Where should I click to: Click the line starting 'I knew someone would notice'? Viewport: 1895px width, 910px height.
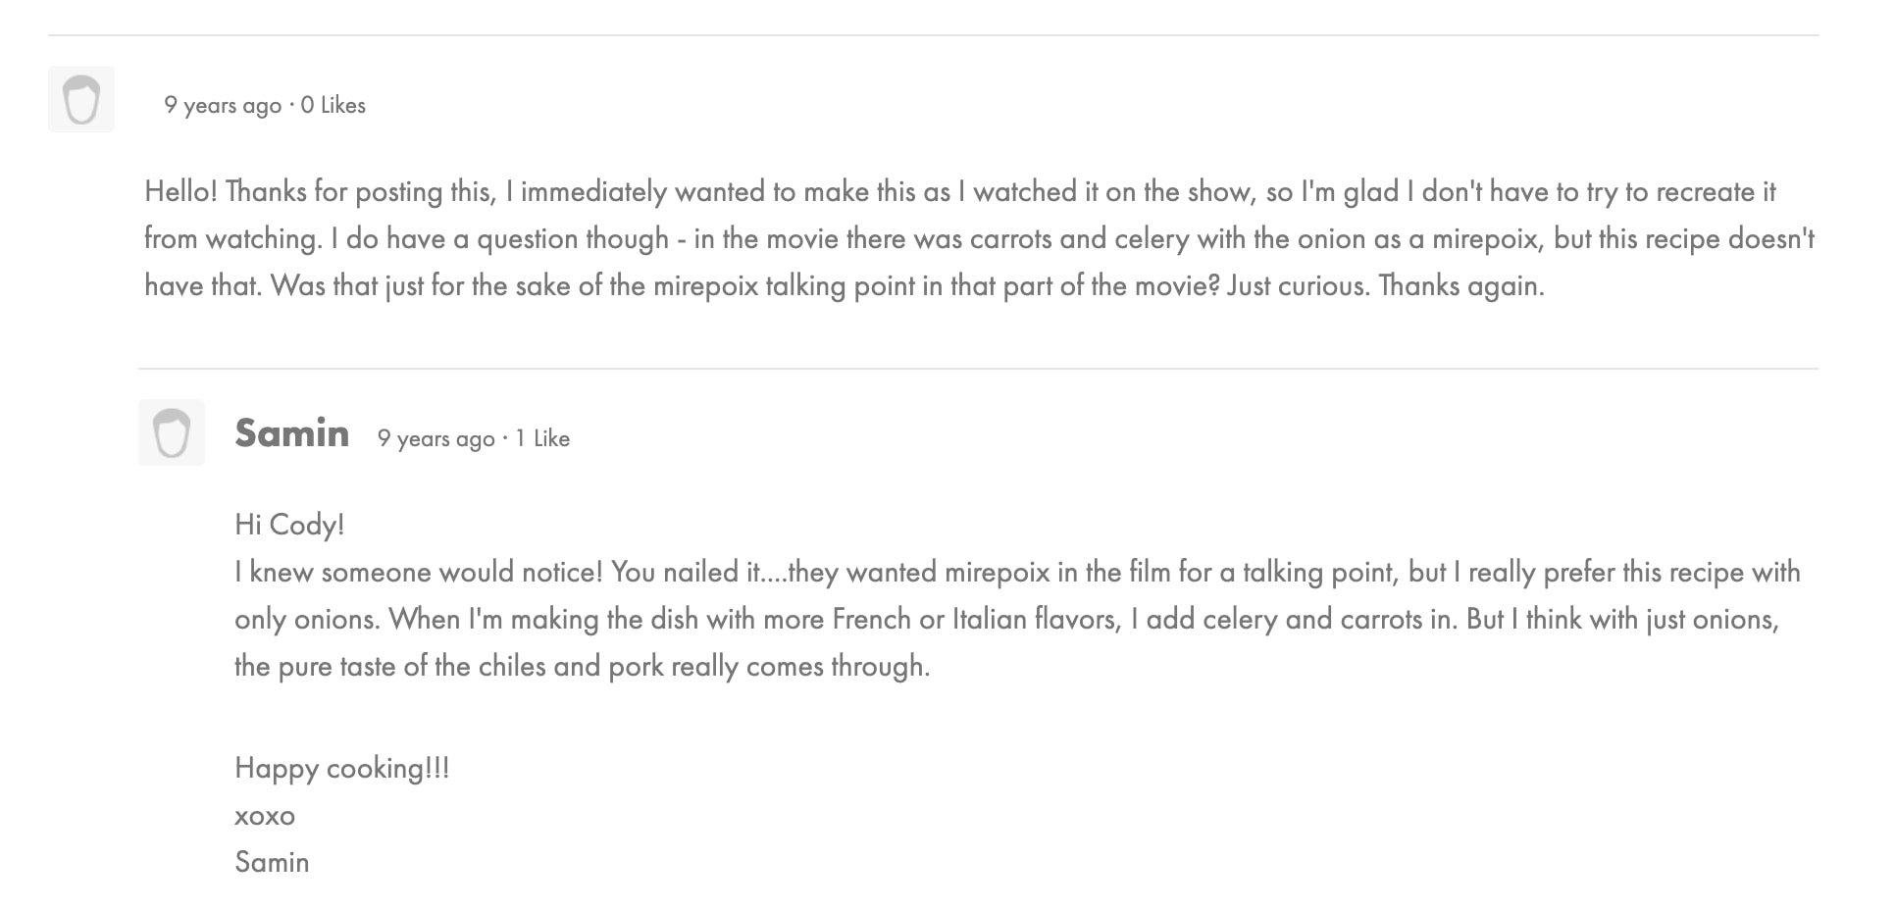[x=1017, y=572]
